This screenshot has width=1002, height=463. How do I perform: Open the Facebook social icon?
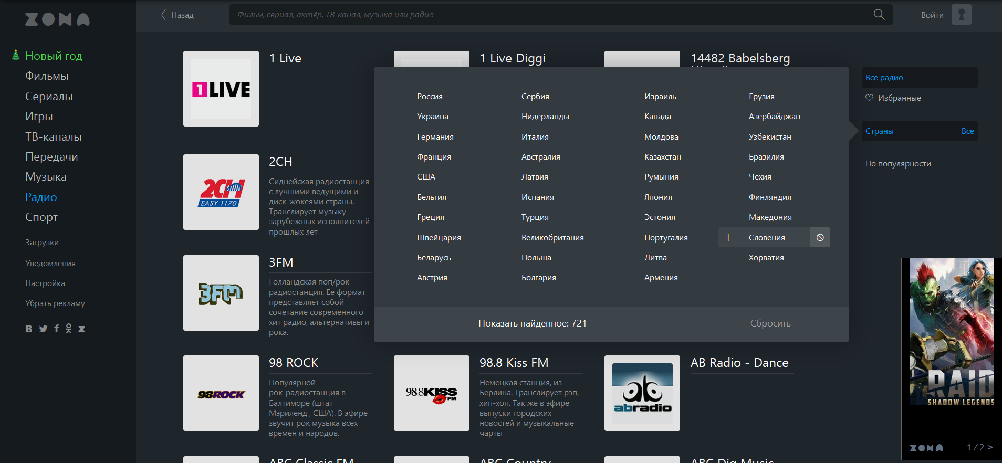[x=57, y=329]
